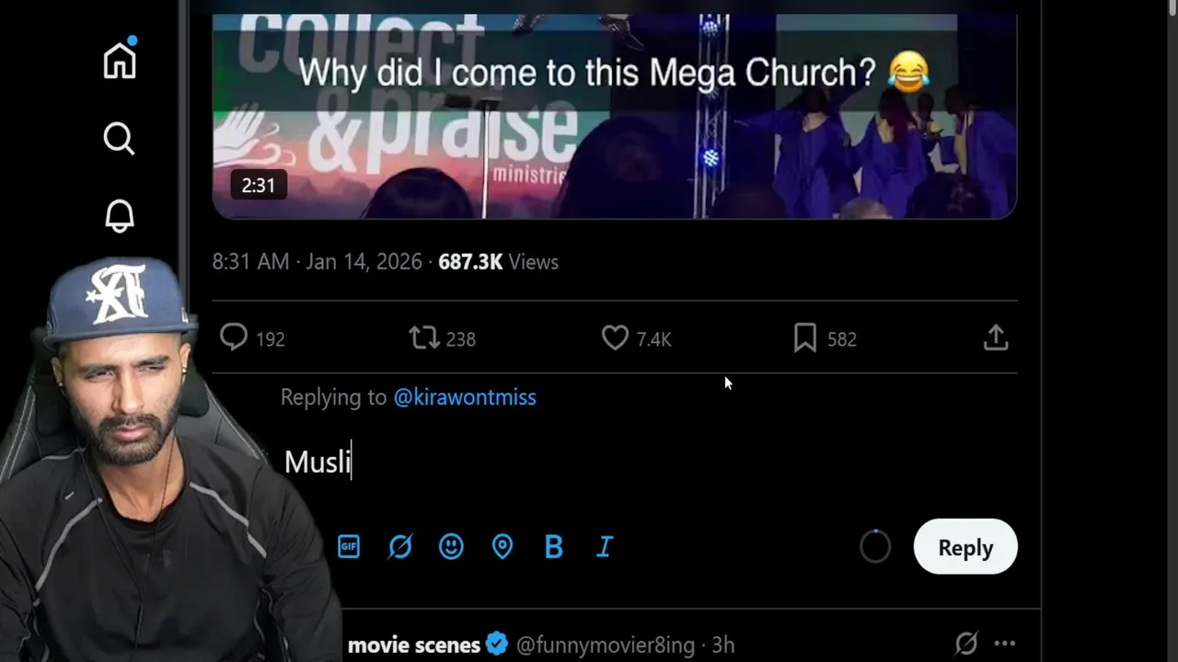
Task: Open the @kirawontmiss profile link
Action: pos(465,397)
